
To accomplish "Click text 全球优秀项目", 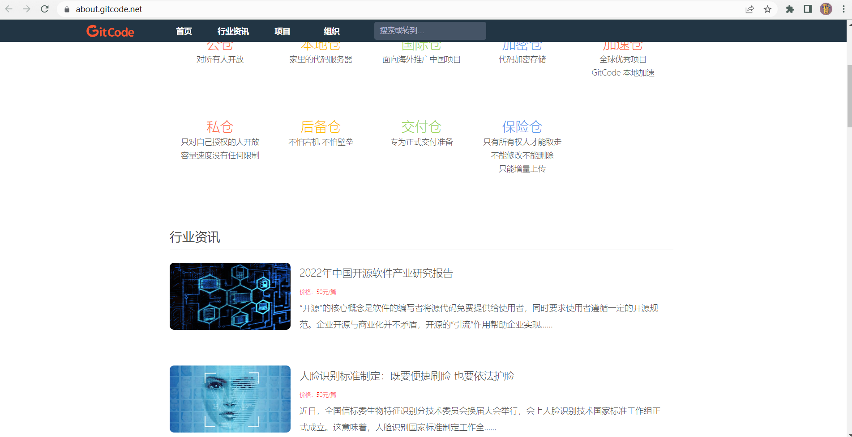I will tap(623, 59).
